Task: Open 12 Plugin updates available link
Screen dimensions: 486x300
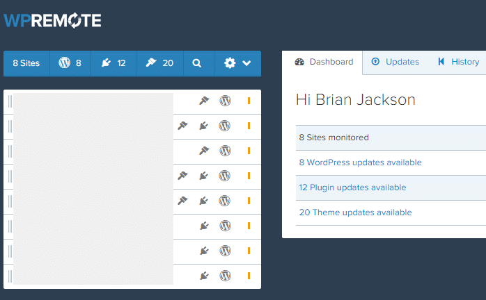Action: point(352,187)
